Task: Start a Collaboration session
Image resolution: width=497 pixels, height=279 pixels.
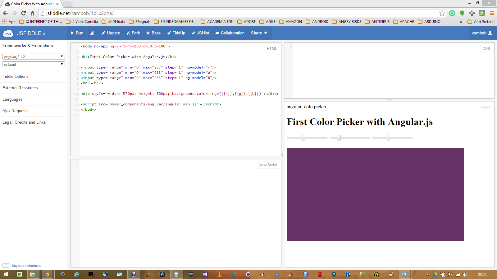Action: [x=230, y=33]
